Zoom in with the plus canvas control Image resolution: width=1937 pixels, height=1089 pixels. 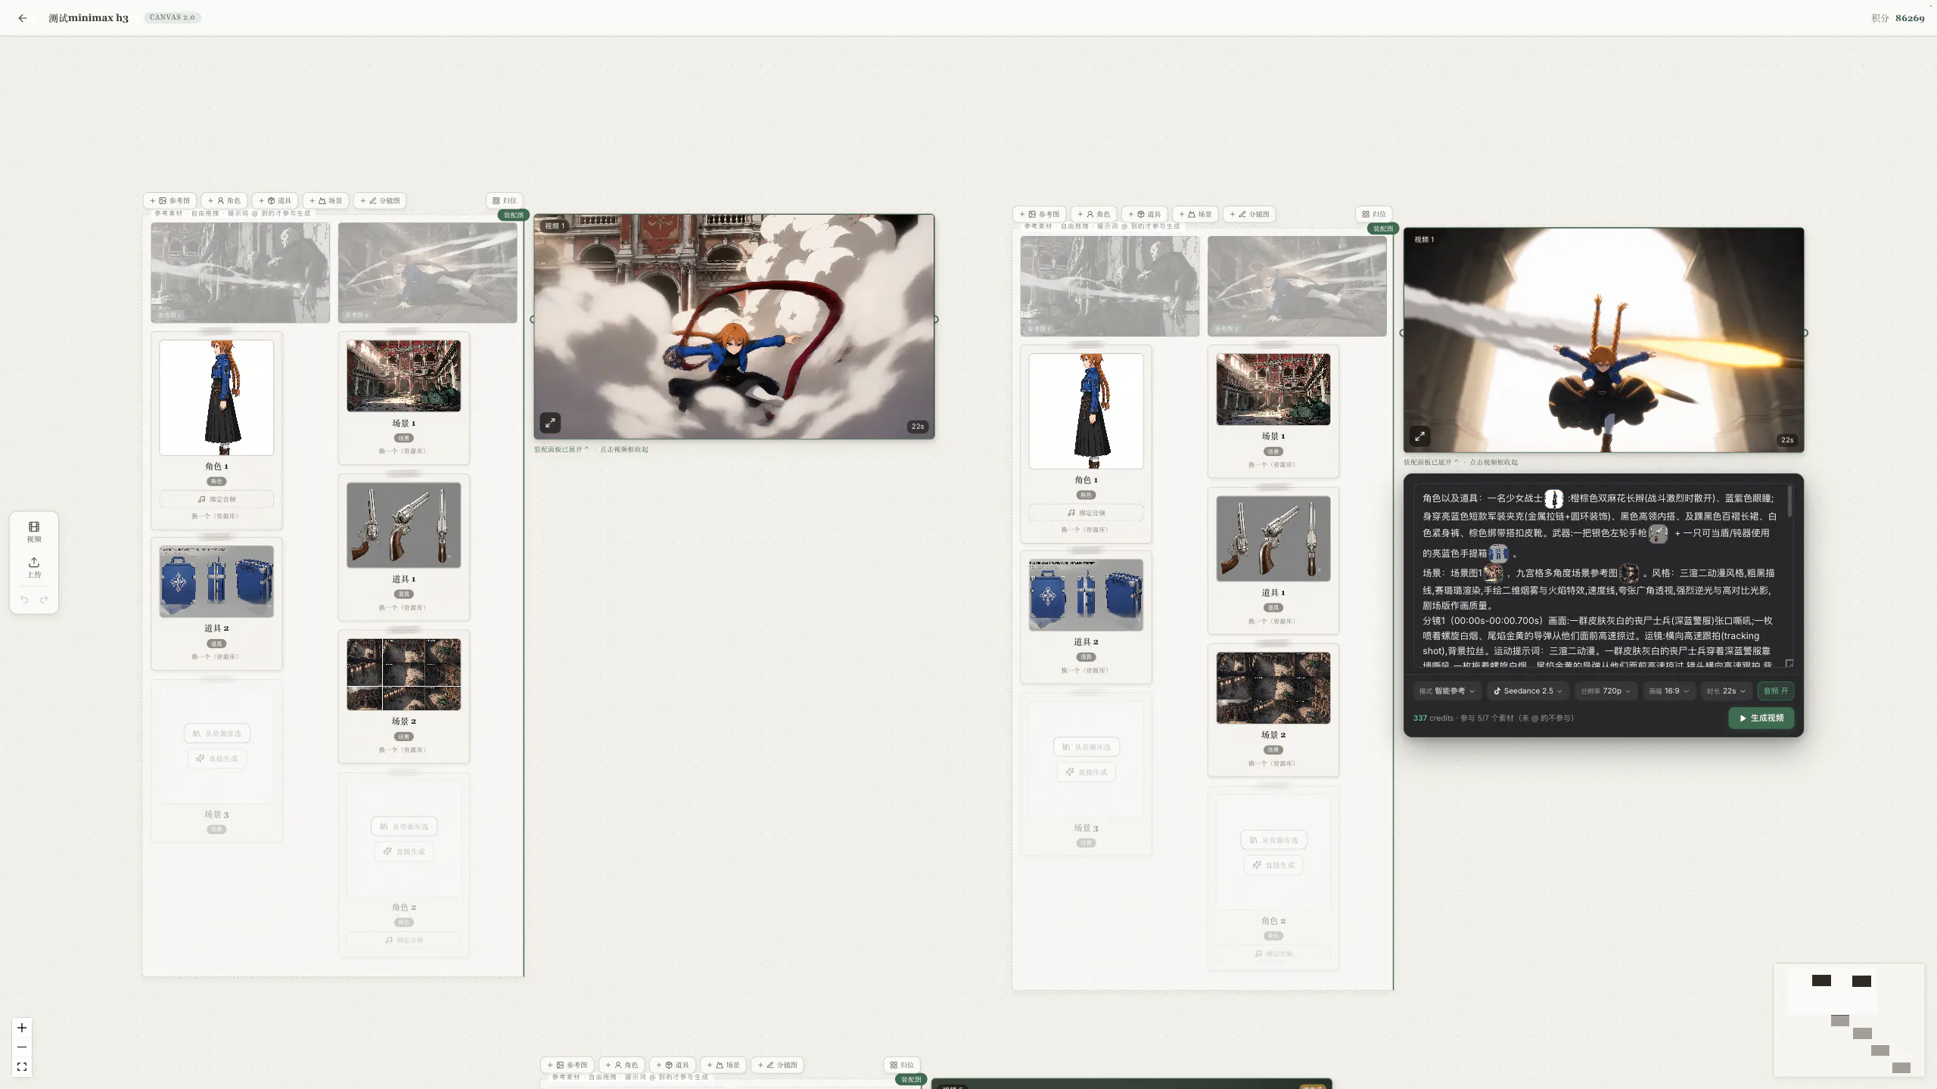coord(22,1028)
